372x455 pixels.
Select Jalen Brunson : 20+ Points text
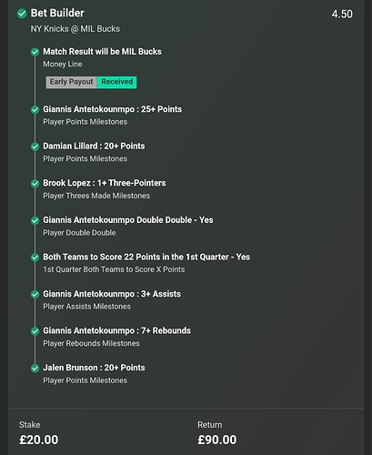(x=94, y=368)
